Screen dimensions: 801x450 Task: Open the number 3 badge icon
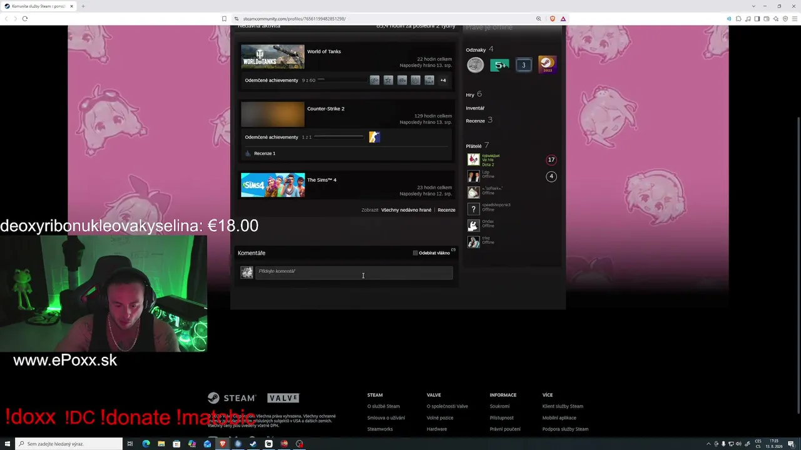click(x=524, y=64)
